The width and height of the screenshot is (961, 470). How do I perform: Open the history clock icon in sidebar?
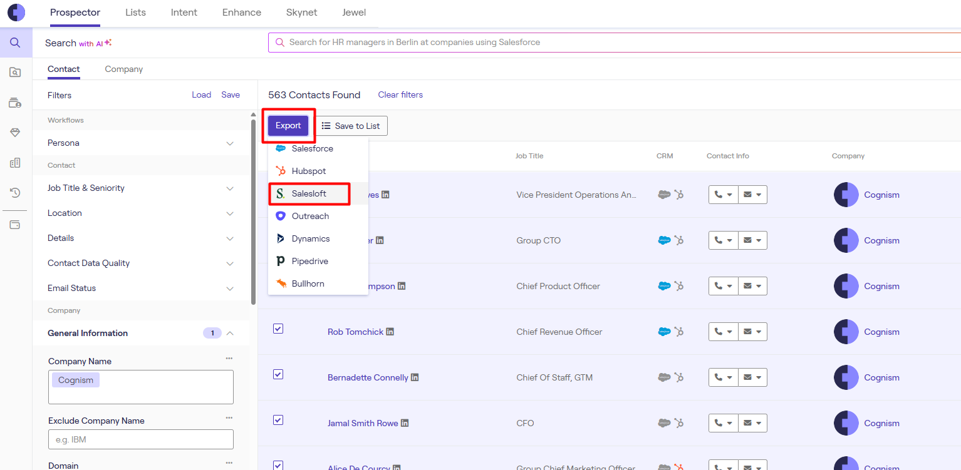tap(15, 193)
